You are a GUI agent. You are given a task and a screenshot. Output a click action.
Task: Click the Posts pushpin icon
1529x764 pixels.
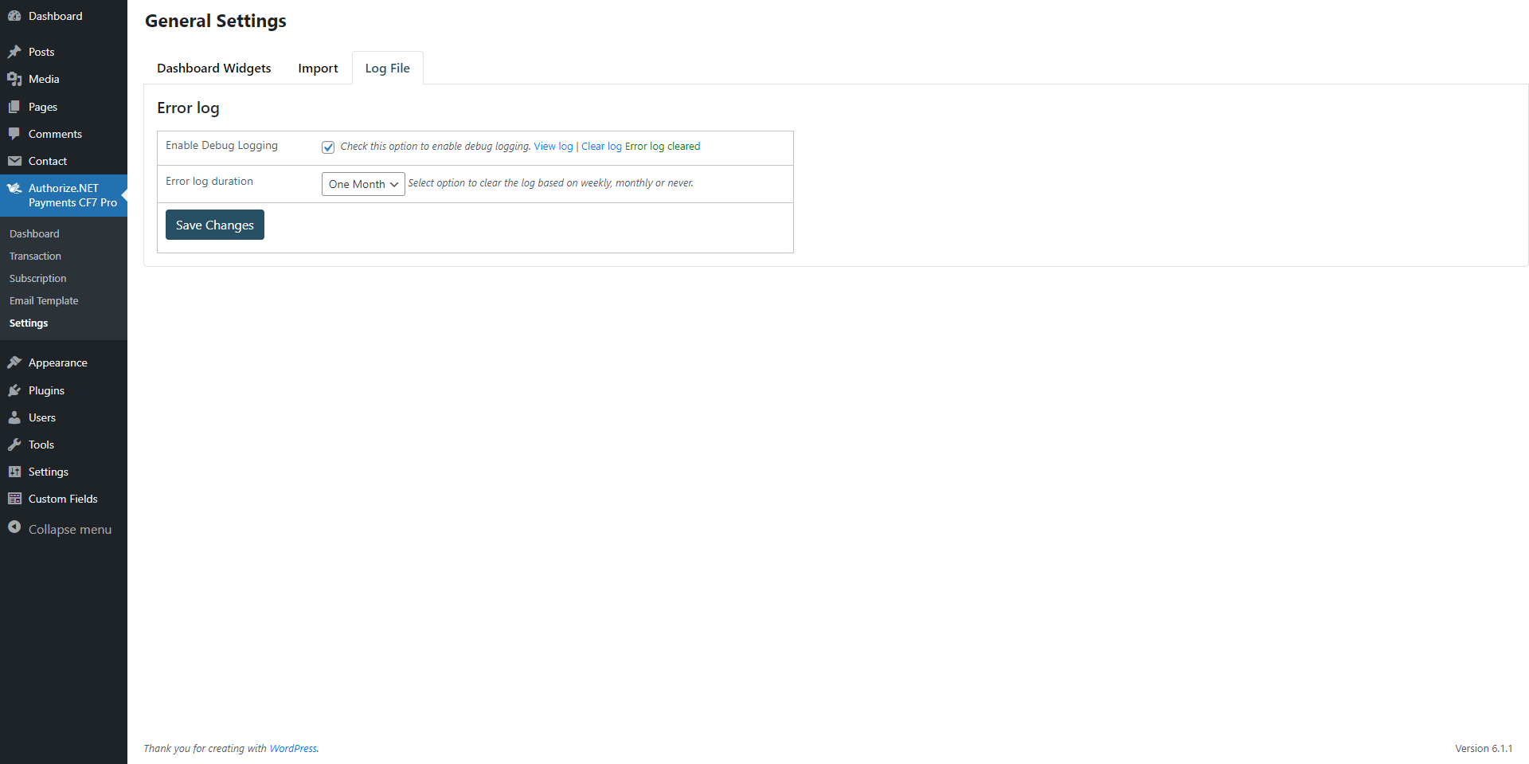(14, 52)
